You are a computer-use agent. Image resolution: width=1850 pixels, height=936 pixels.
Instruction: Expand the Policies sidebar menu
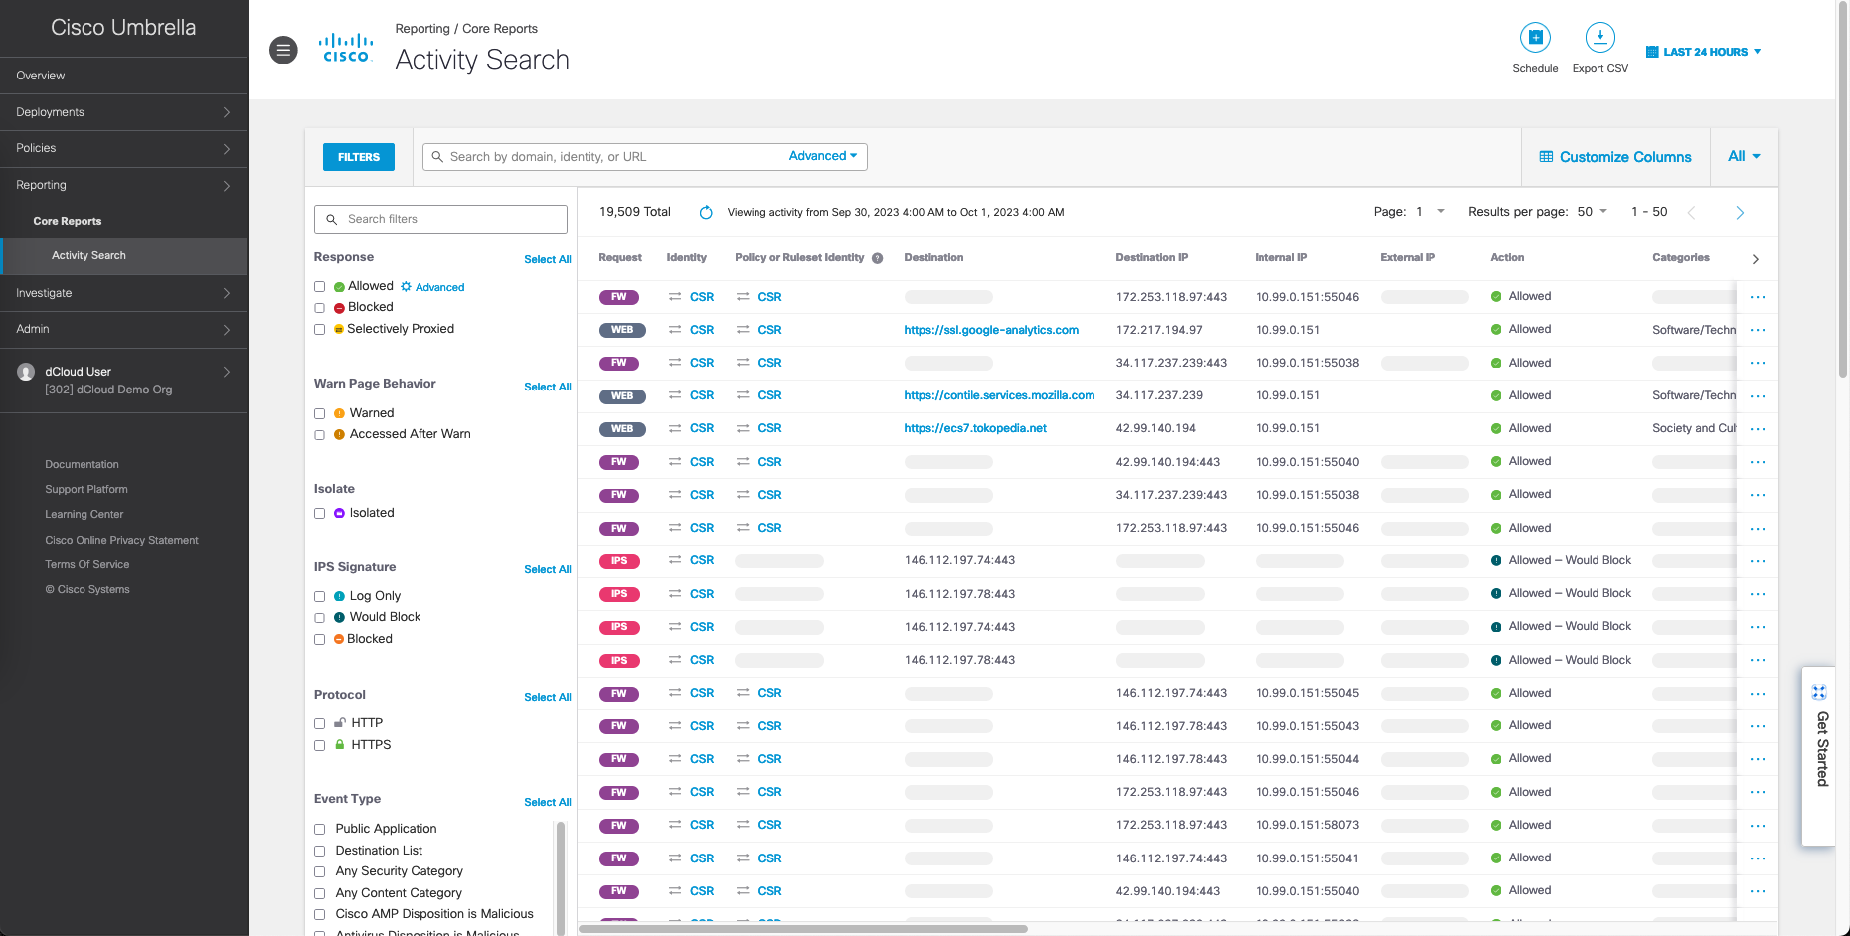123,148
